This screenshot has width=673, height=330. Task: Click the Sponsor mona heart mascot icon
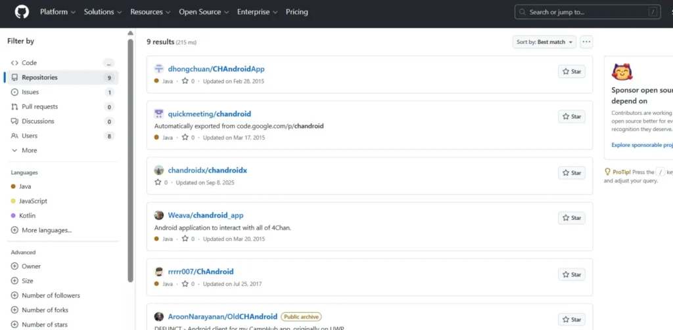(623, 72)
